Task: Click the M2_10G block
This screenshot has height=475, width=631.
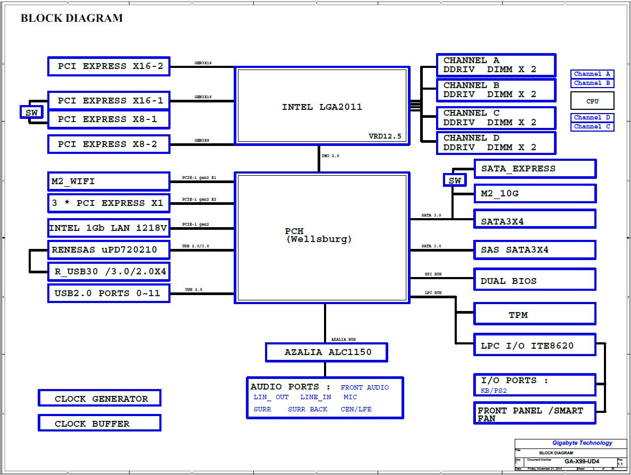Action: pos(534,194)
